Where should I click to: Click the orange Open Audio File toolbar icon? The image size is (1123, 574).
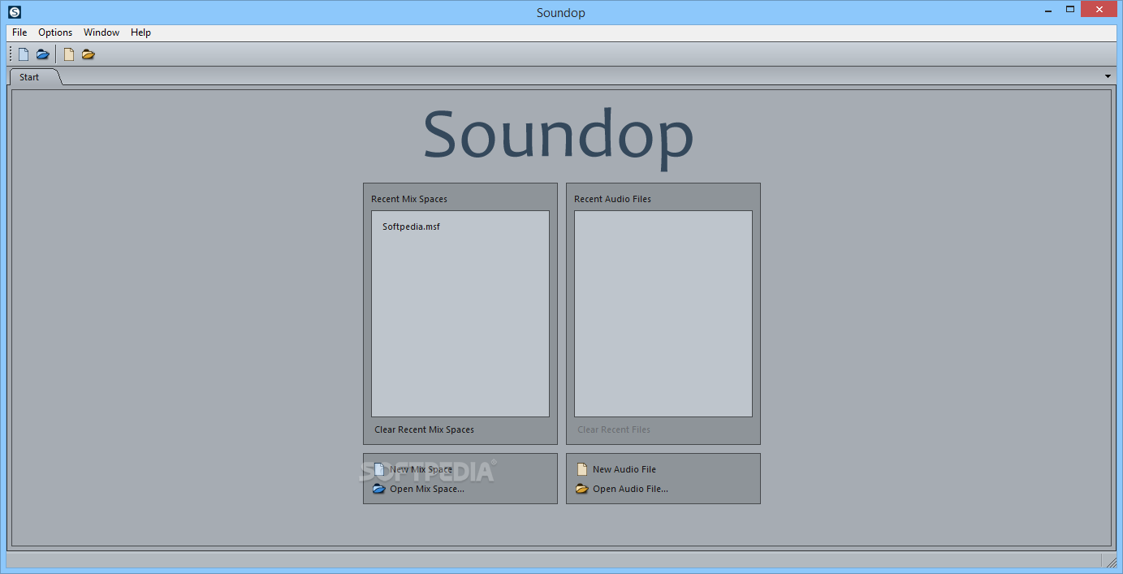(x=89, y=54)
